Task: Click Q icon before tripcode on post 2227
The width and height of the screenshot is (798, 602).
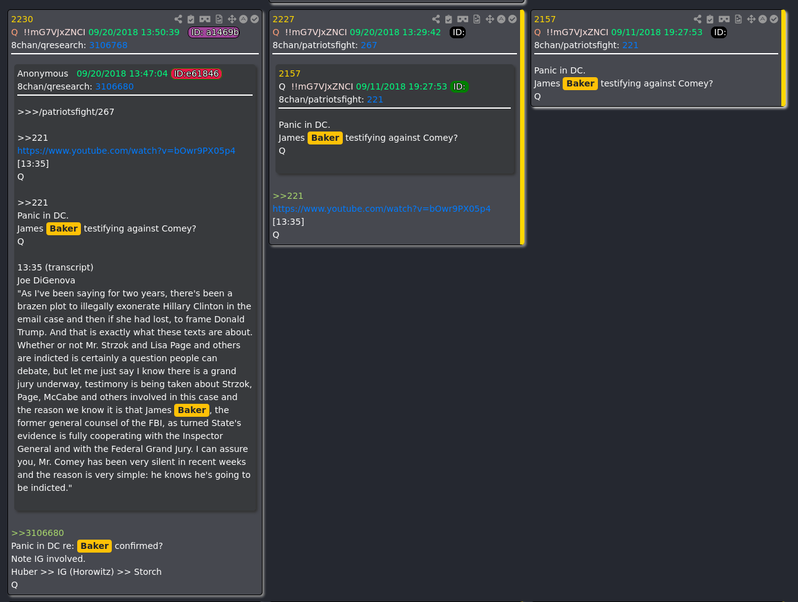Action: (276, 32)
